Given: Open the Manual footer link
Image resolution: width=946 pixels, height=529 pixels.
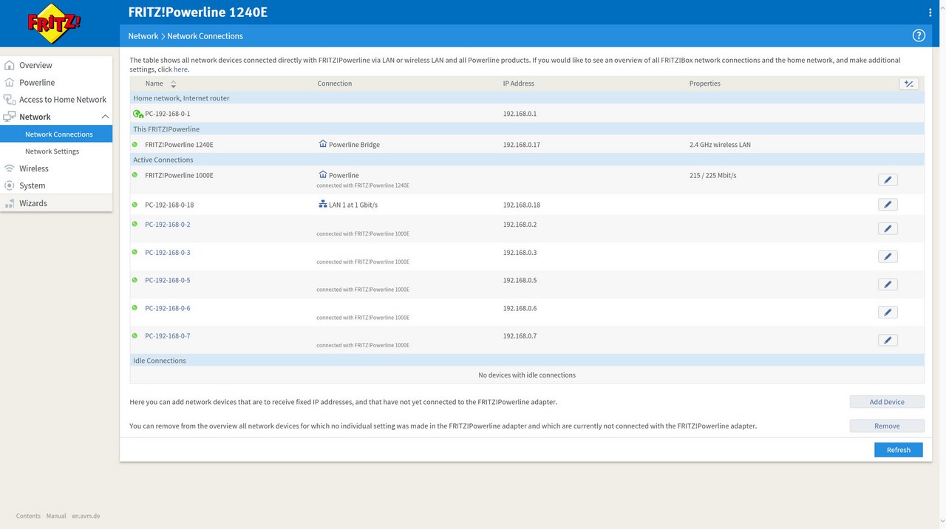Looking at the screenshot, I should coord(56,516).
